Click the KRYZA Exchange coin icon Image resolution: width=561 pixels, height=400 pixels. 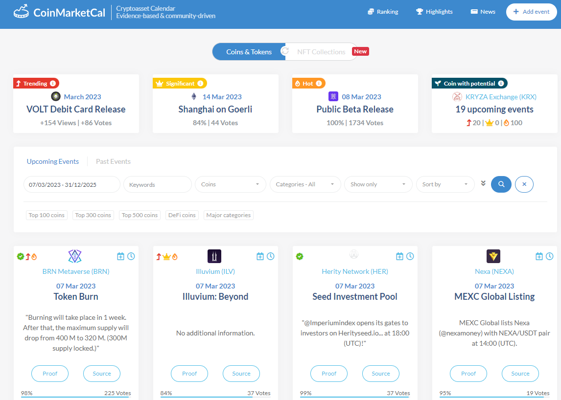(457, 96)
